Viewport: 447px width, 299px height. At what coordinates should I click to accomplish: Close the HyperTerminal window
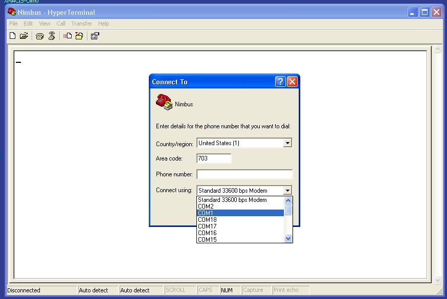point(436,12)
